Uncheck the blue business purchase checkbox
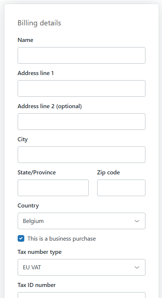The height and width of the screenshot is (298, 162). coord(21,238)
